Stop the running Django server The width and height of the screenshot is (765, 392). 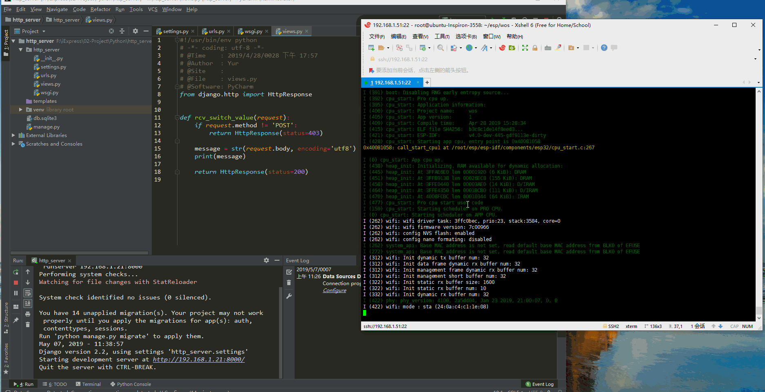[x=16, y=282]
